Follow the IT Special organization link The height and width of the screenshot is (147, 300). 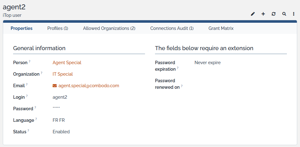(62, 74)
